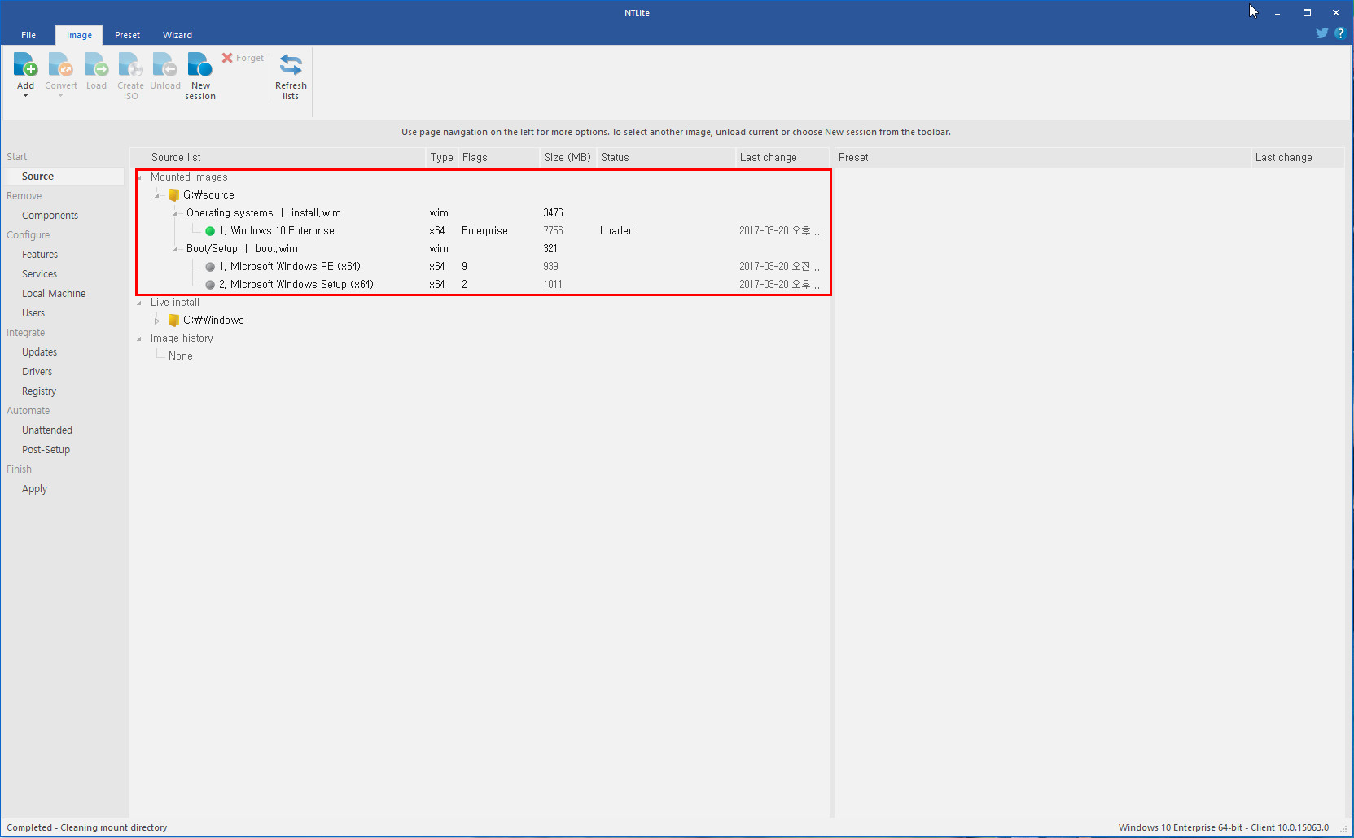Click gray dot beside Microsoft Windows PE

click(x=210, y=267)
